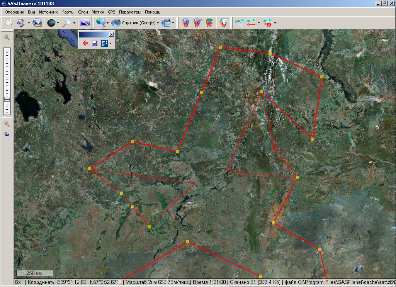Open the Метки menu
The height and width of the screenshot is (287, 396).
pyautogui.click(x=98, y=12)
